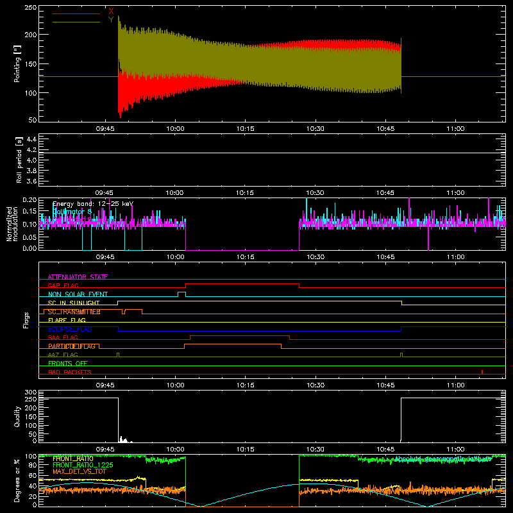The height and width of the screenshot is (513, 513).
Task: Click the cyan NON_SOLAR_EVENT pulse before 10:00
Action: [x=182, y=294]
